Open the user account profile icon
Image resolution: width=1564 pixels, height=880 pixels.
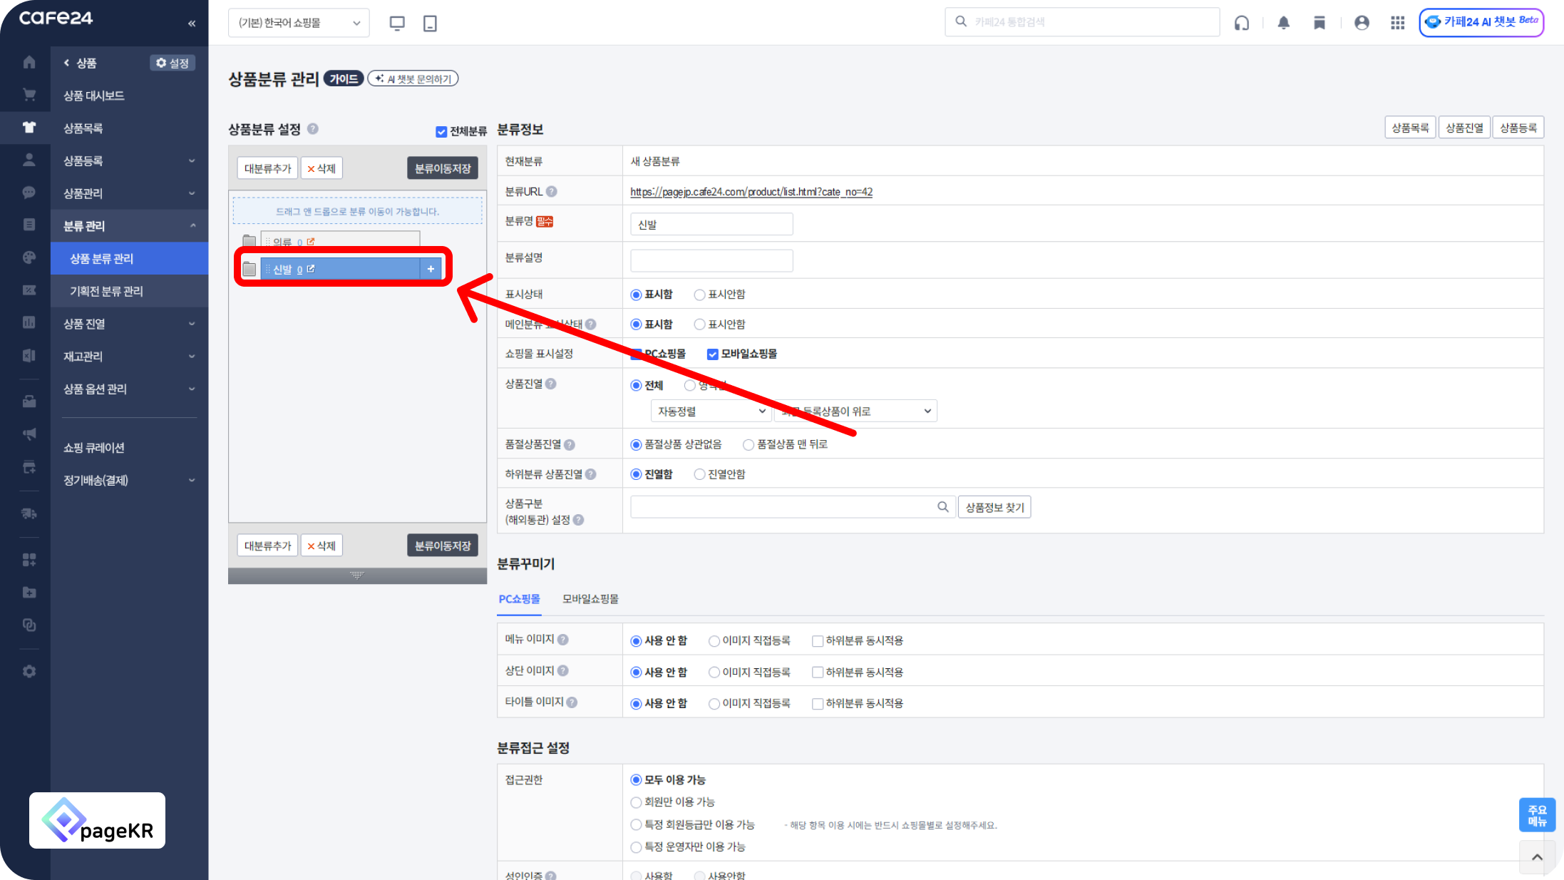coord(1362,23)
